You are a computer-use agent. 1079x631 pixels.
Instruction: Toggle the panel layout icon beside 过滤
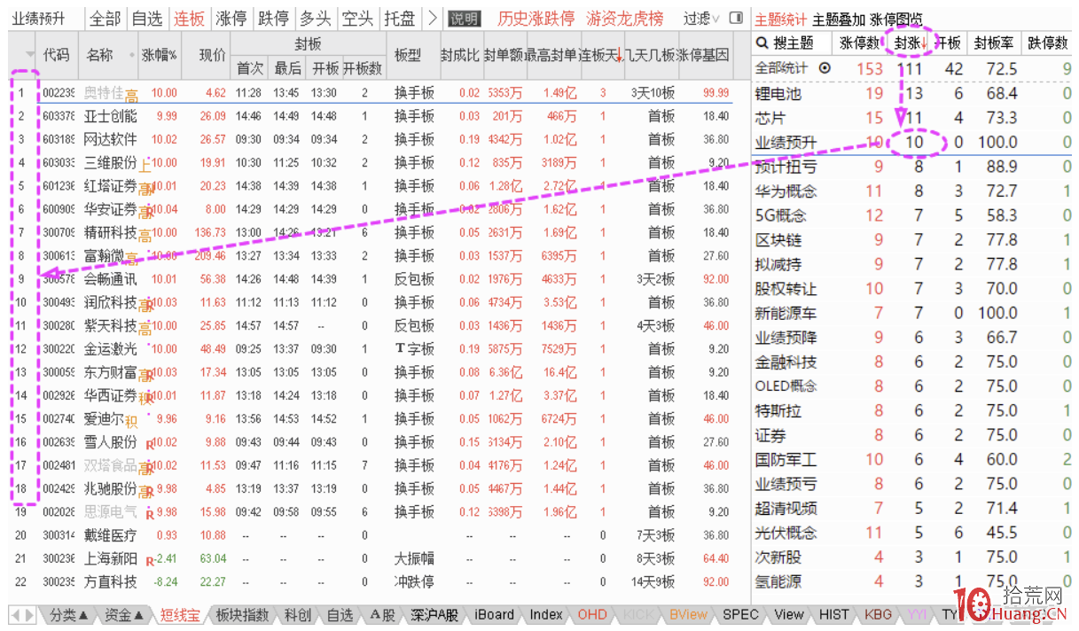(x=736, y=18)
